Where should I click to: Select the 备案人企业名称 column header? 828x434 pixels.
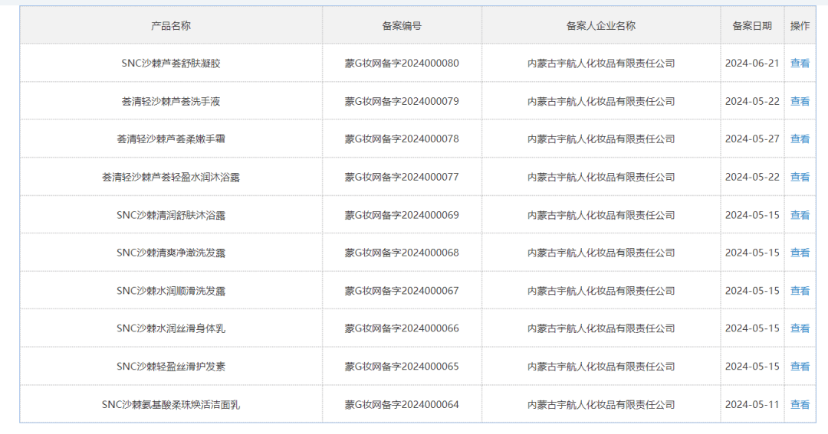coord(601,25)
